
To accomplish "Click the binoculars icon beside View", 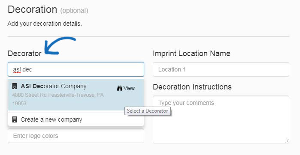I will tap(120, 88).
